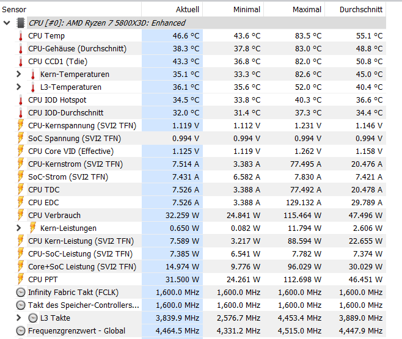Click lightning icon beside CPU-SoC-Leistung
This screenshot has width=402, height=339.
(21, 253)
